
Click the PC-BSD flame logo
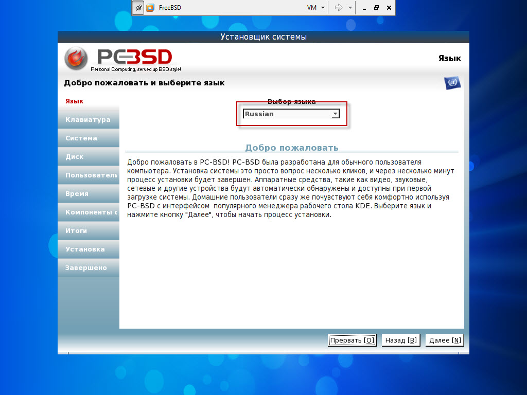click(76, 59)
